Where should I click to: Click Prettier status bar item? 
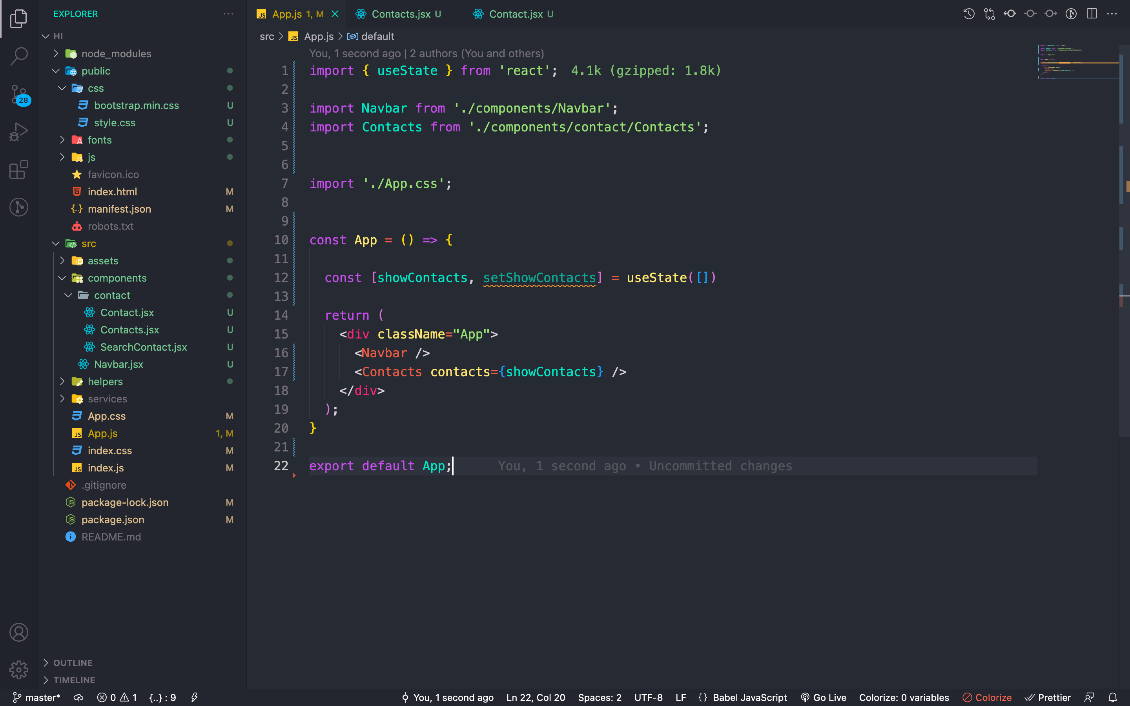coord(1048,698)
